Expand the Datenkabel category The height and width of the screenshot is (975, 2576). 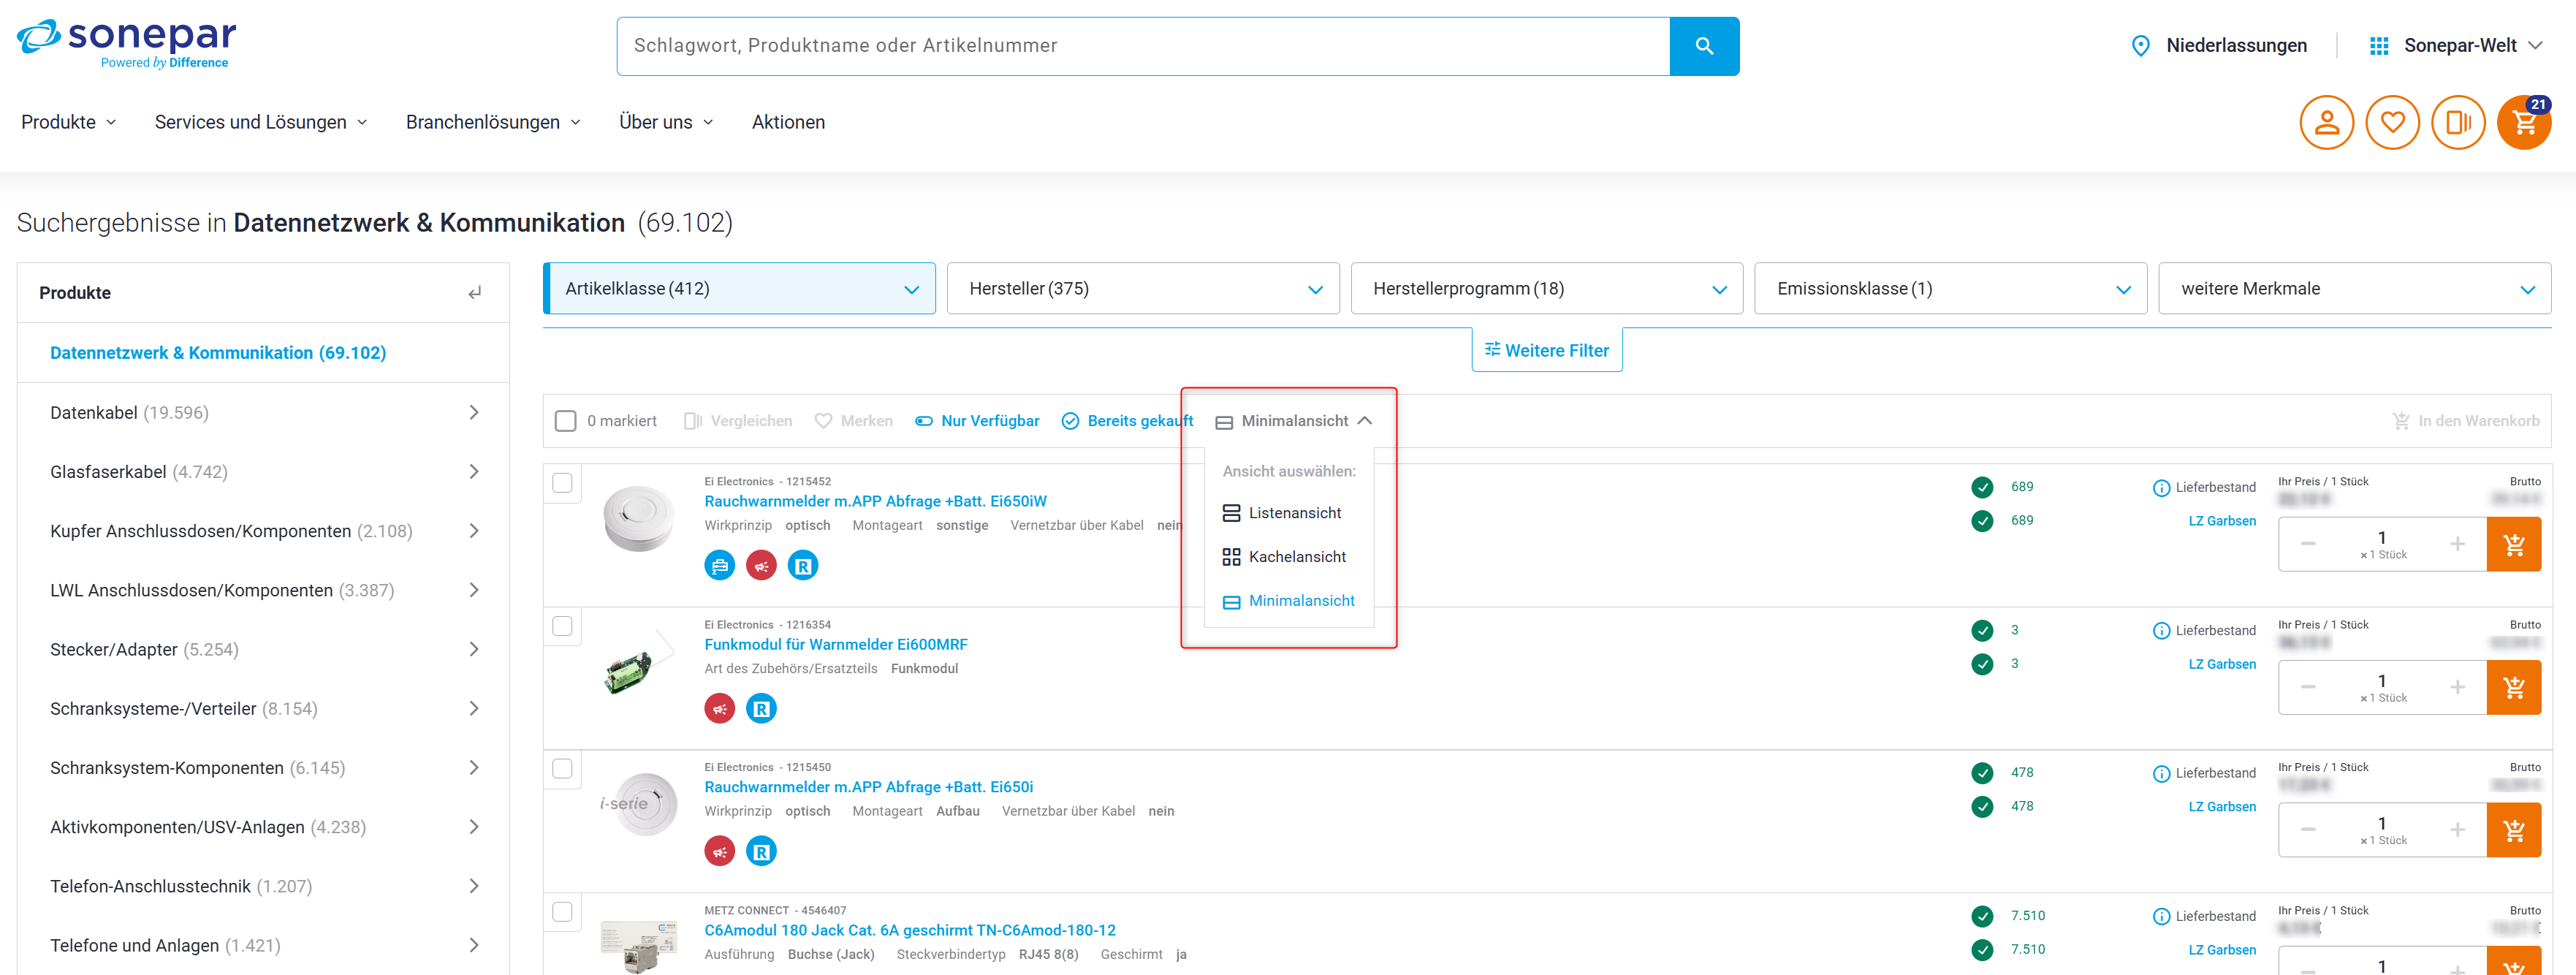coord(474,413)
